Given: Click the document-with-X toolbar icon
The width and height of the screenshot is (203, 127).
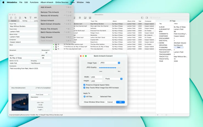Looking at the screenshot, I should (20, 18).
